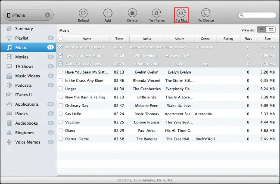Uncheck Can't Take My Eyes song
This screenshot has height=184, width=280.
[61, 63]
